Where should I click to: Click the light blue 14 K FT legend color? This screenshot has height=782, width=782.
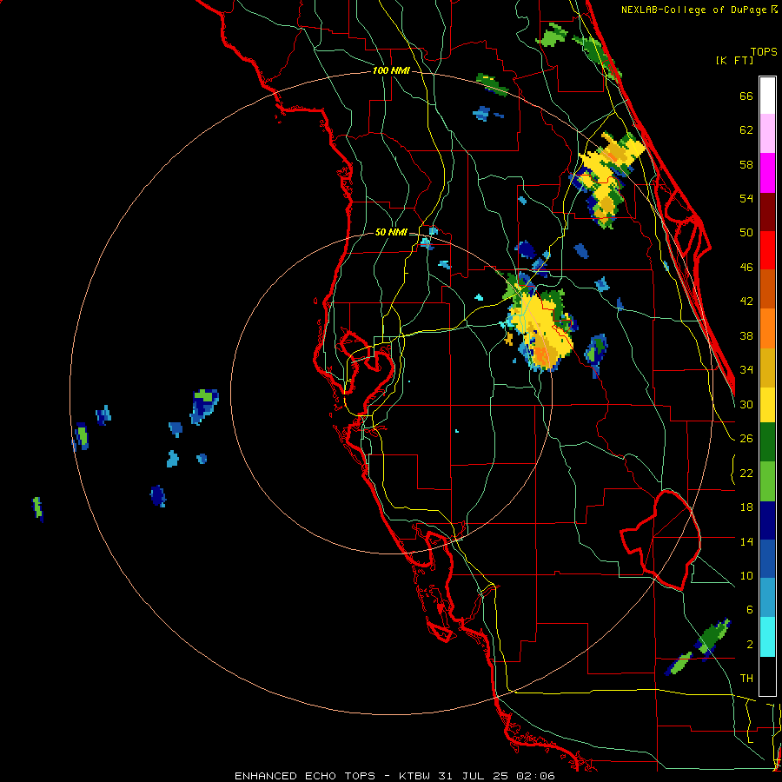pos(767,598)
